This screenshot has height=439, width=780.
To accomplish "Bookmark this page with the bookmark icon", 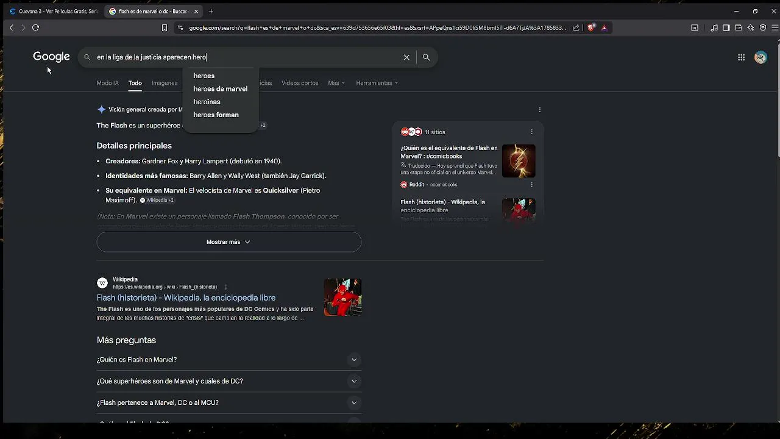I will pyautogui.click(x=164, y=27).
